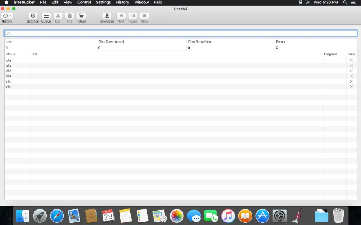361x225 pixels.
Task: Open the Window menu
Action: pos(141,2)
